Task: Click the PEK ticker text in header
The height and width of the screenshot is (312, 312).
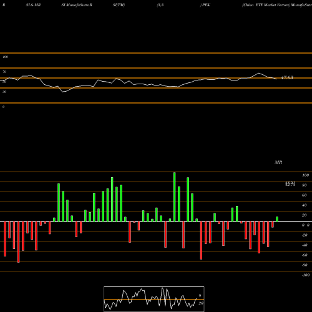Action: tap(206, 5)
